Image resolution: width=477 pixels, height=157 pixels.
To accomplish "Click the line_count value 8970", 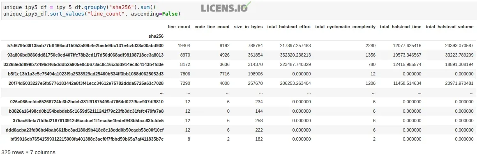I will click(x=185, y=55).
